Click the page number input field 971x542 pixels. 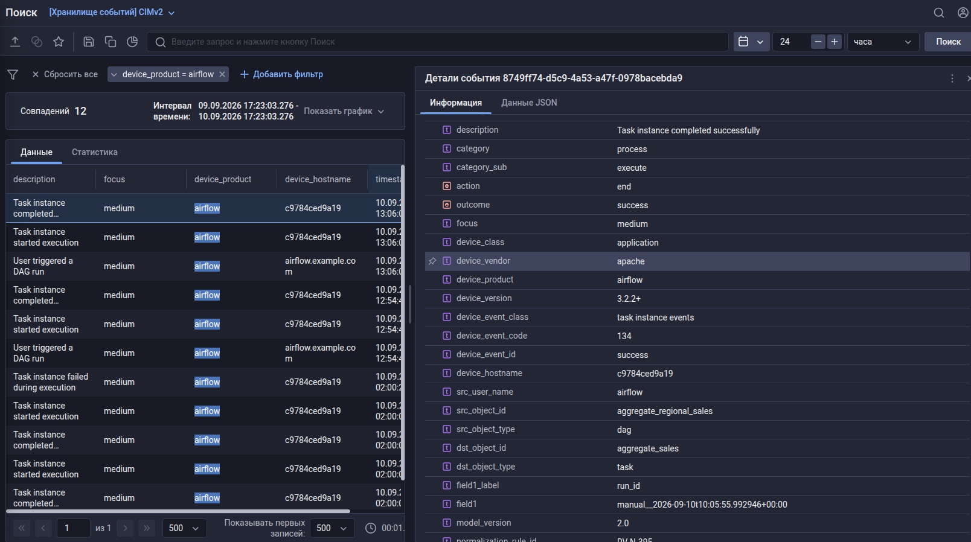pos(74,528)
